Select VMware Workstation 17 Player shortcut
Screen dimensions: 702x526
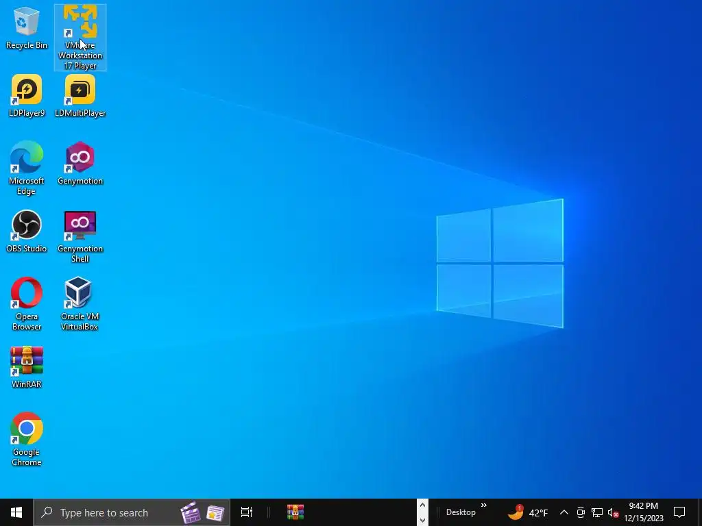80,38
